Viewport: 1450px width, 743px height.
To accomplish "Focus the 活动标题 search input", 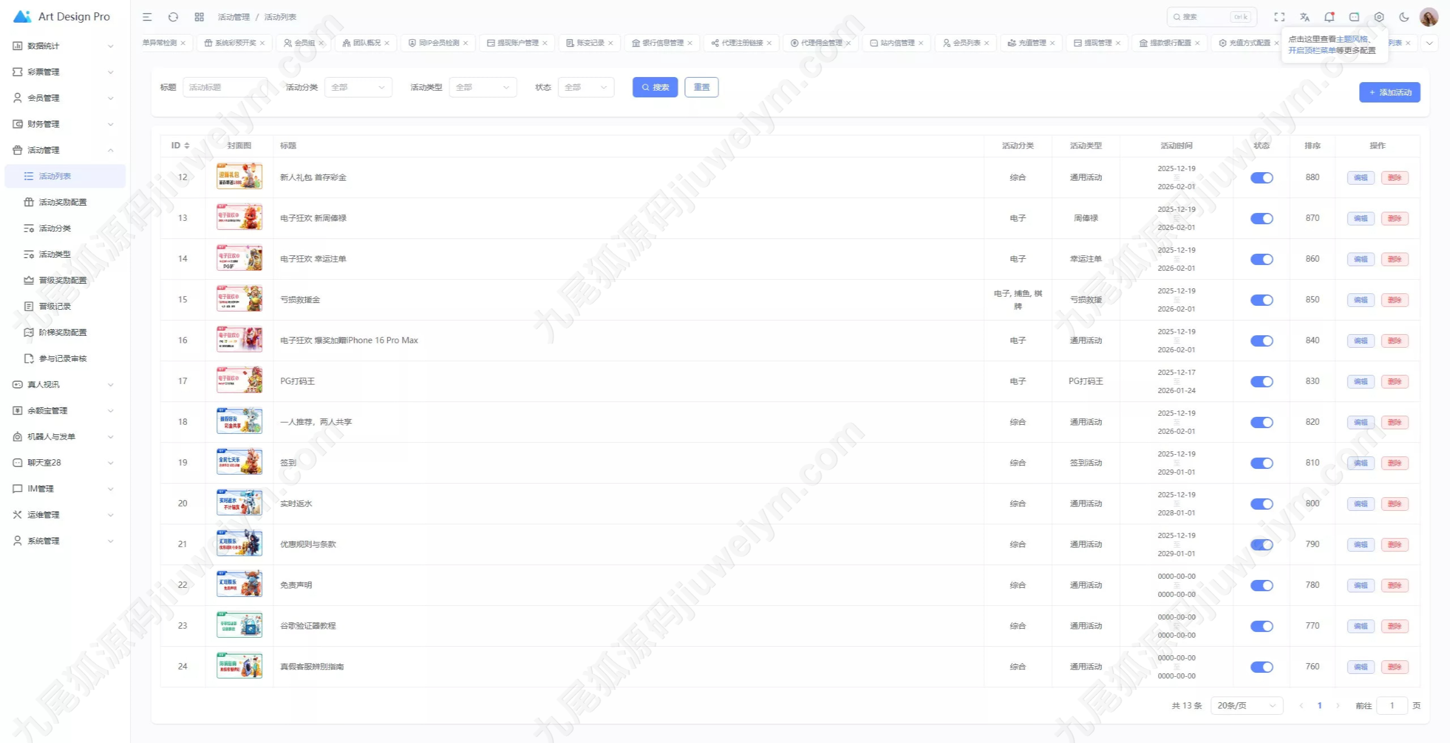I will (x=225, y=87).
